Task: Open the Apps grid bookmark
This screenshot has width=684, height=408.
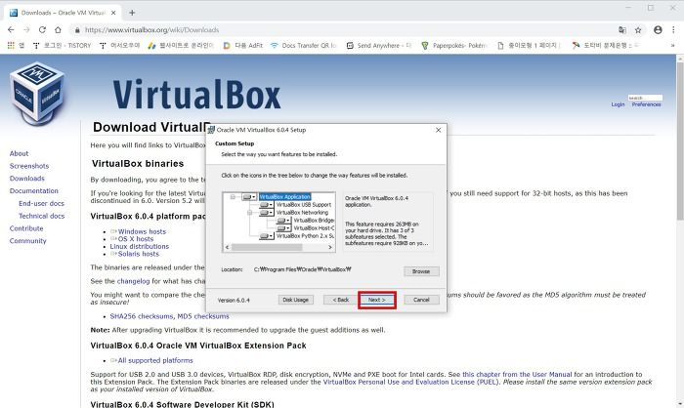Action: 16,45
